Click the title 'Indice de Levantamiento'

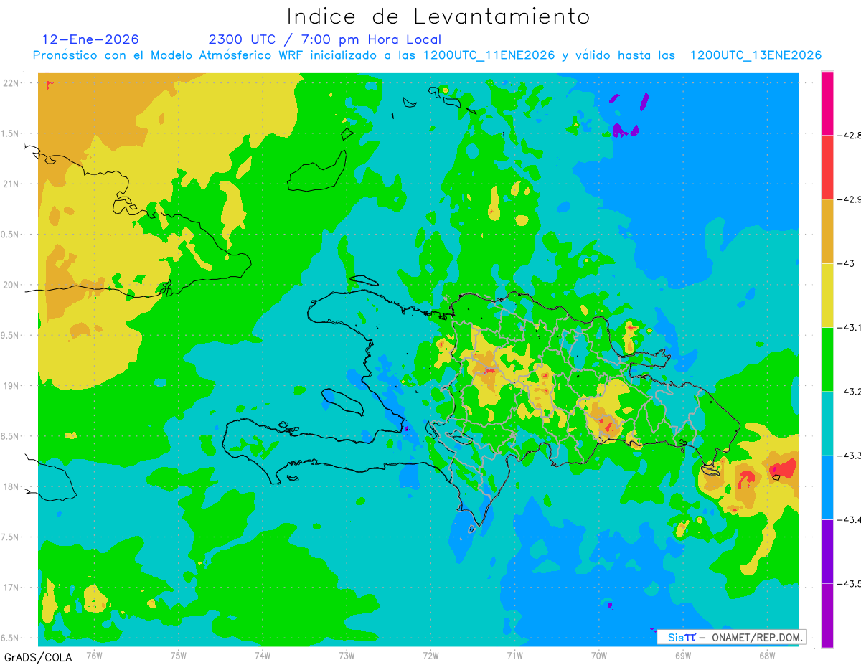pos(438,16)
